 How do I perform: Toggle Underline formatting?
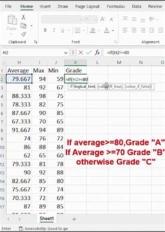tap(62, 30)
